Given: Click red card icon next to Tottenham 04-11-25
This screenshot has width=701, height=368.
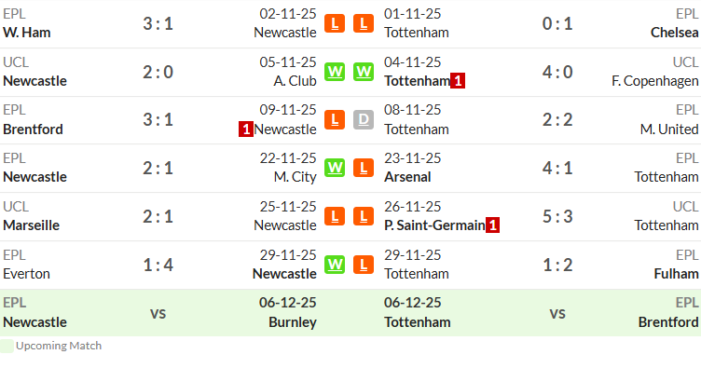Looking at the screenshot, I should tap(458, 81).
